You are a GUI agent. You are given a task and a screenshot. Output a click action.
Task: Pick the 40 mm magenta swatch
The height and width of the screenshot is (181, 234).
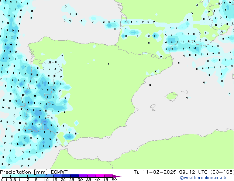100,176
